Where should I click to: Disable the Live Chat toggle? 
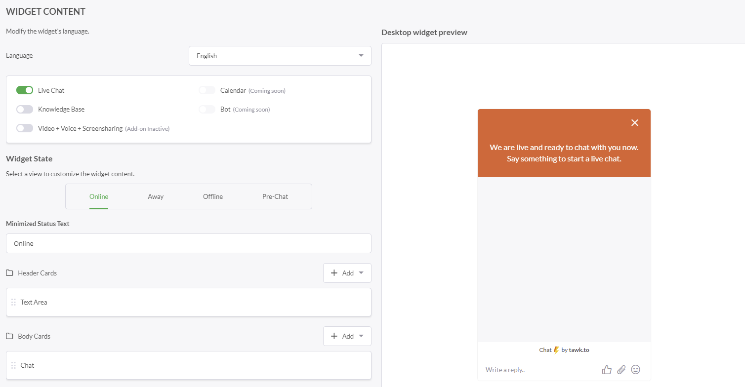coord(24,90)
